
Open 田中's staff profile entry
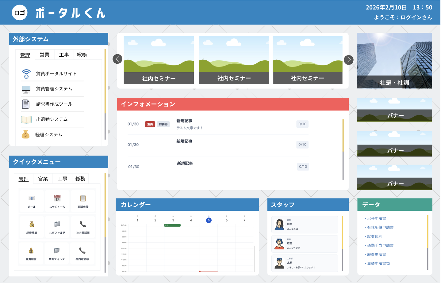pos(304,225)
